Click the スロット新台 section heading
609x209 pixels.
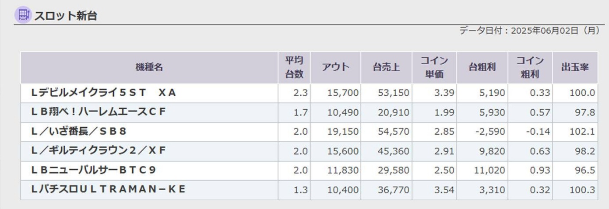pos(65,16)
